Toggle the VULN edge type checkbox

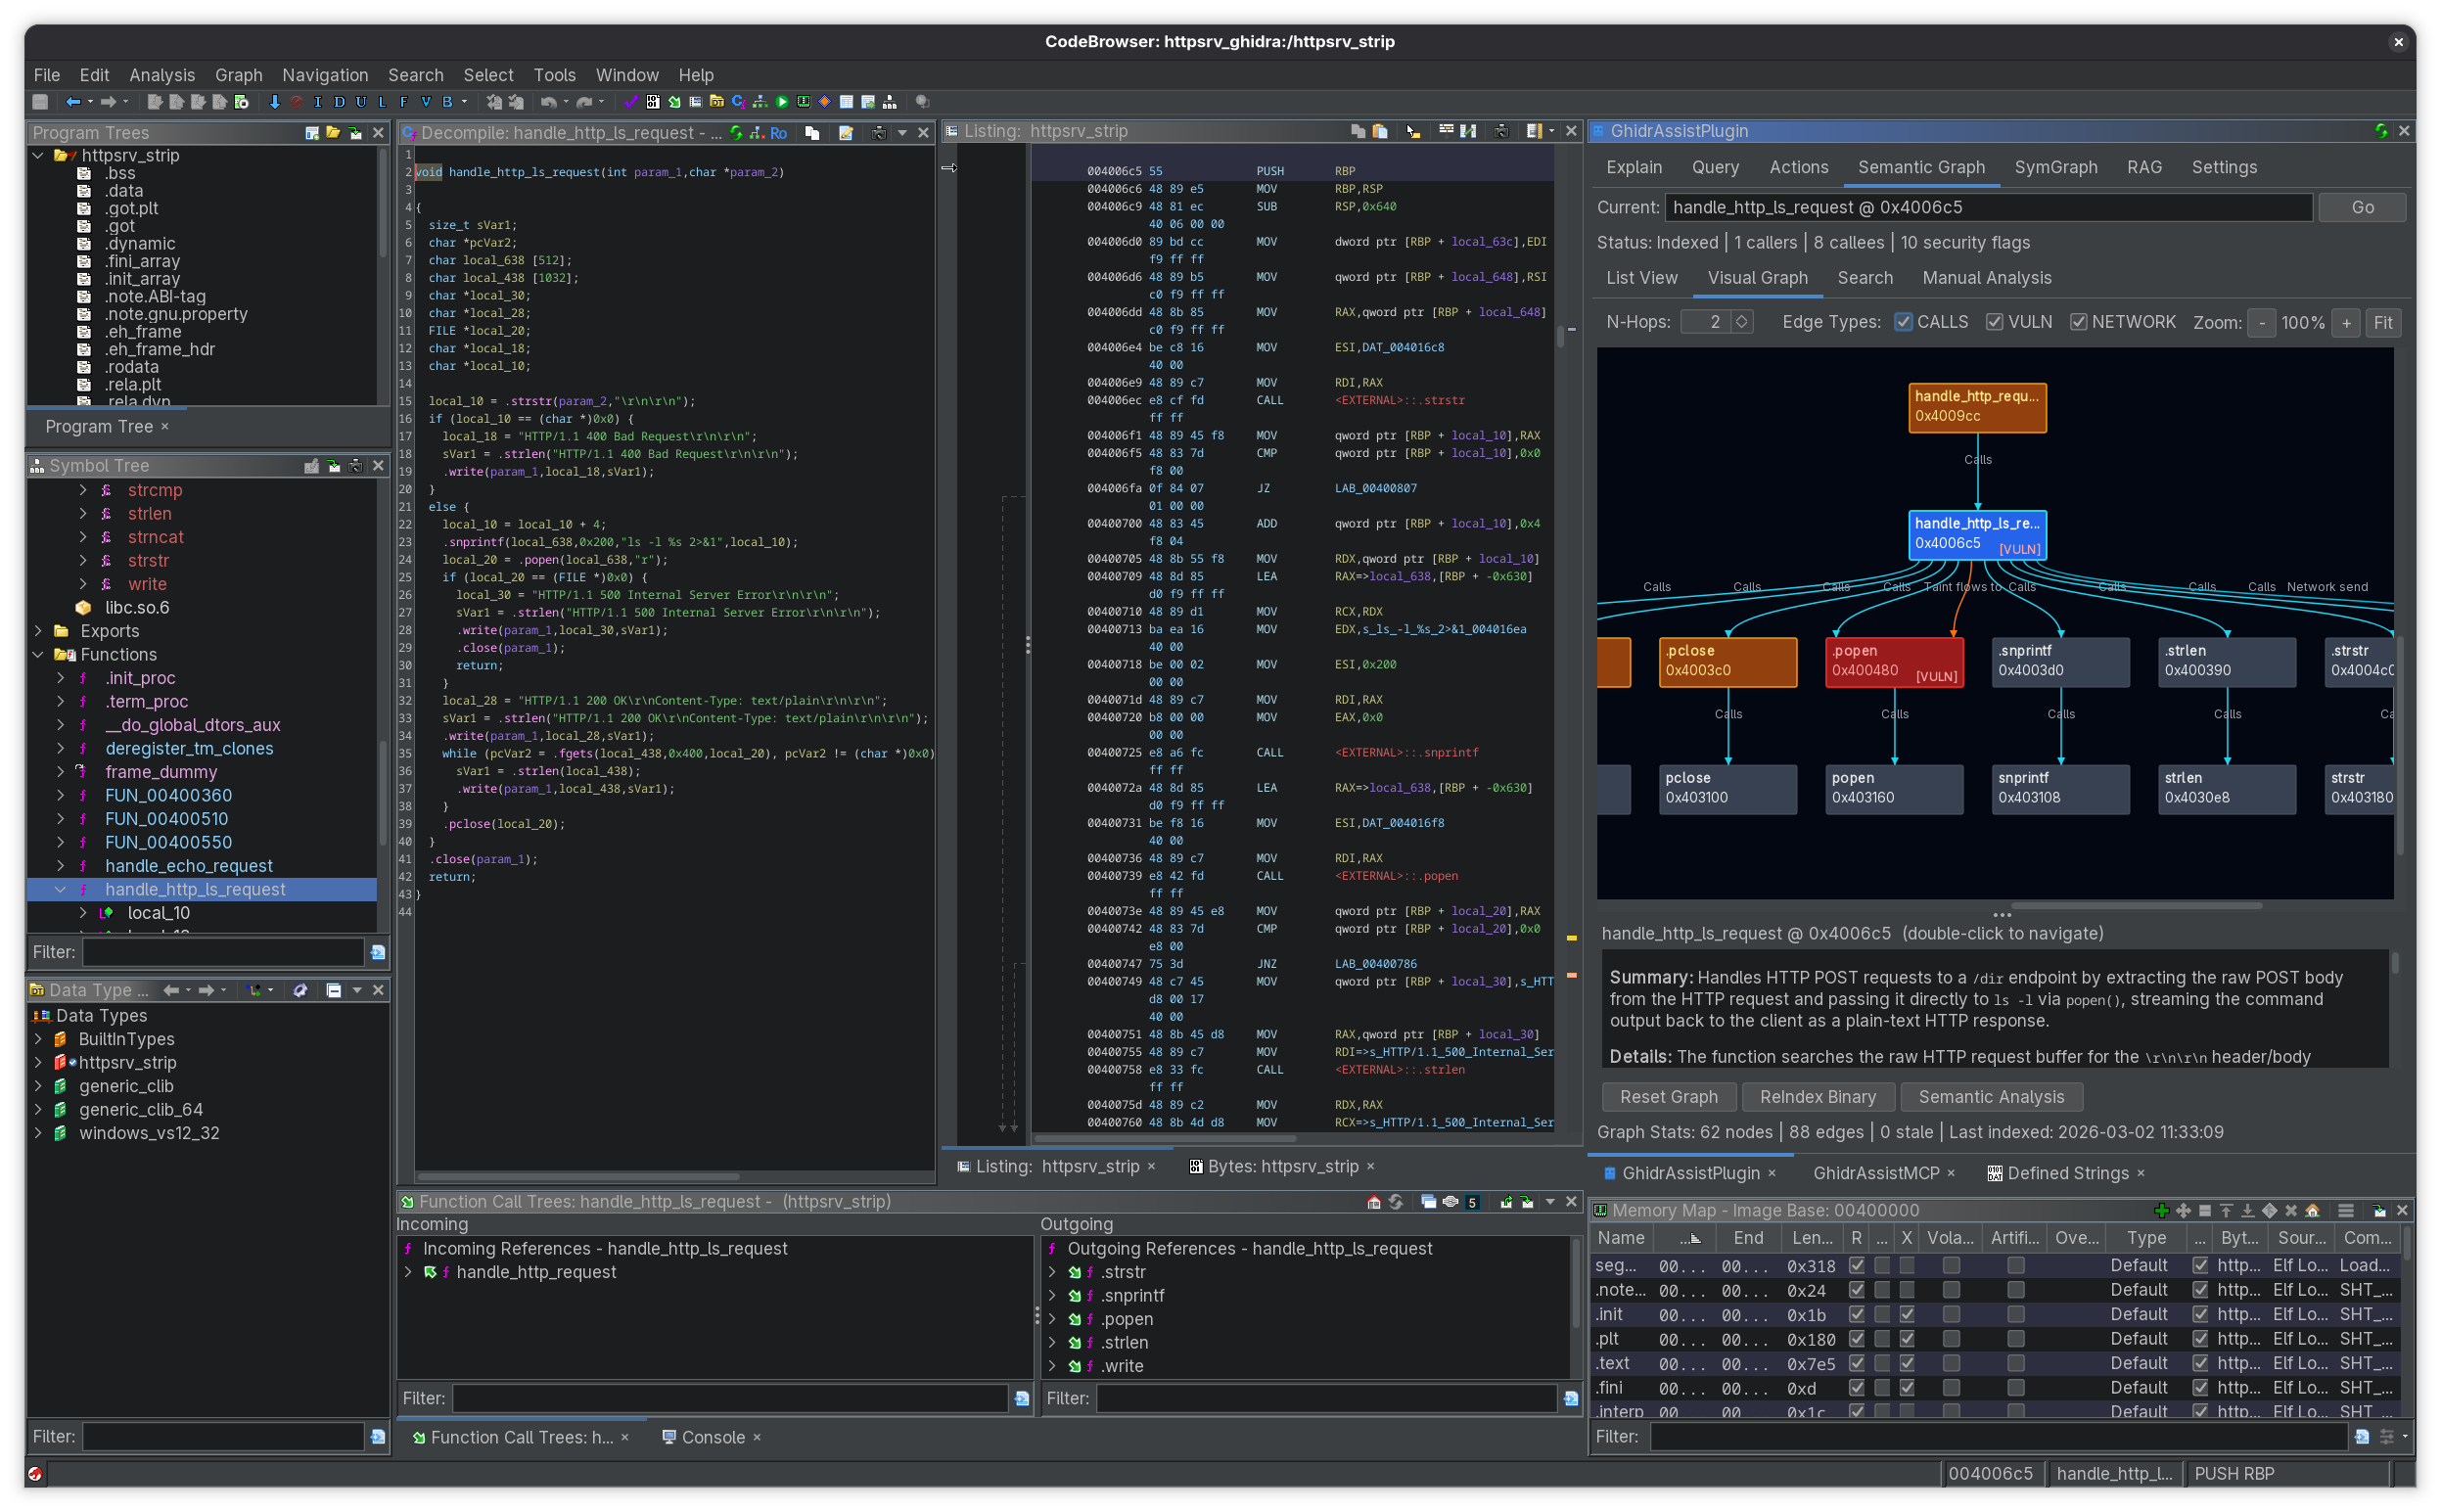[x=1995, y=322]
